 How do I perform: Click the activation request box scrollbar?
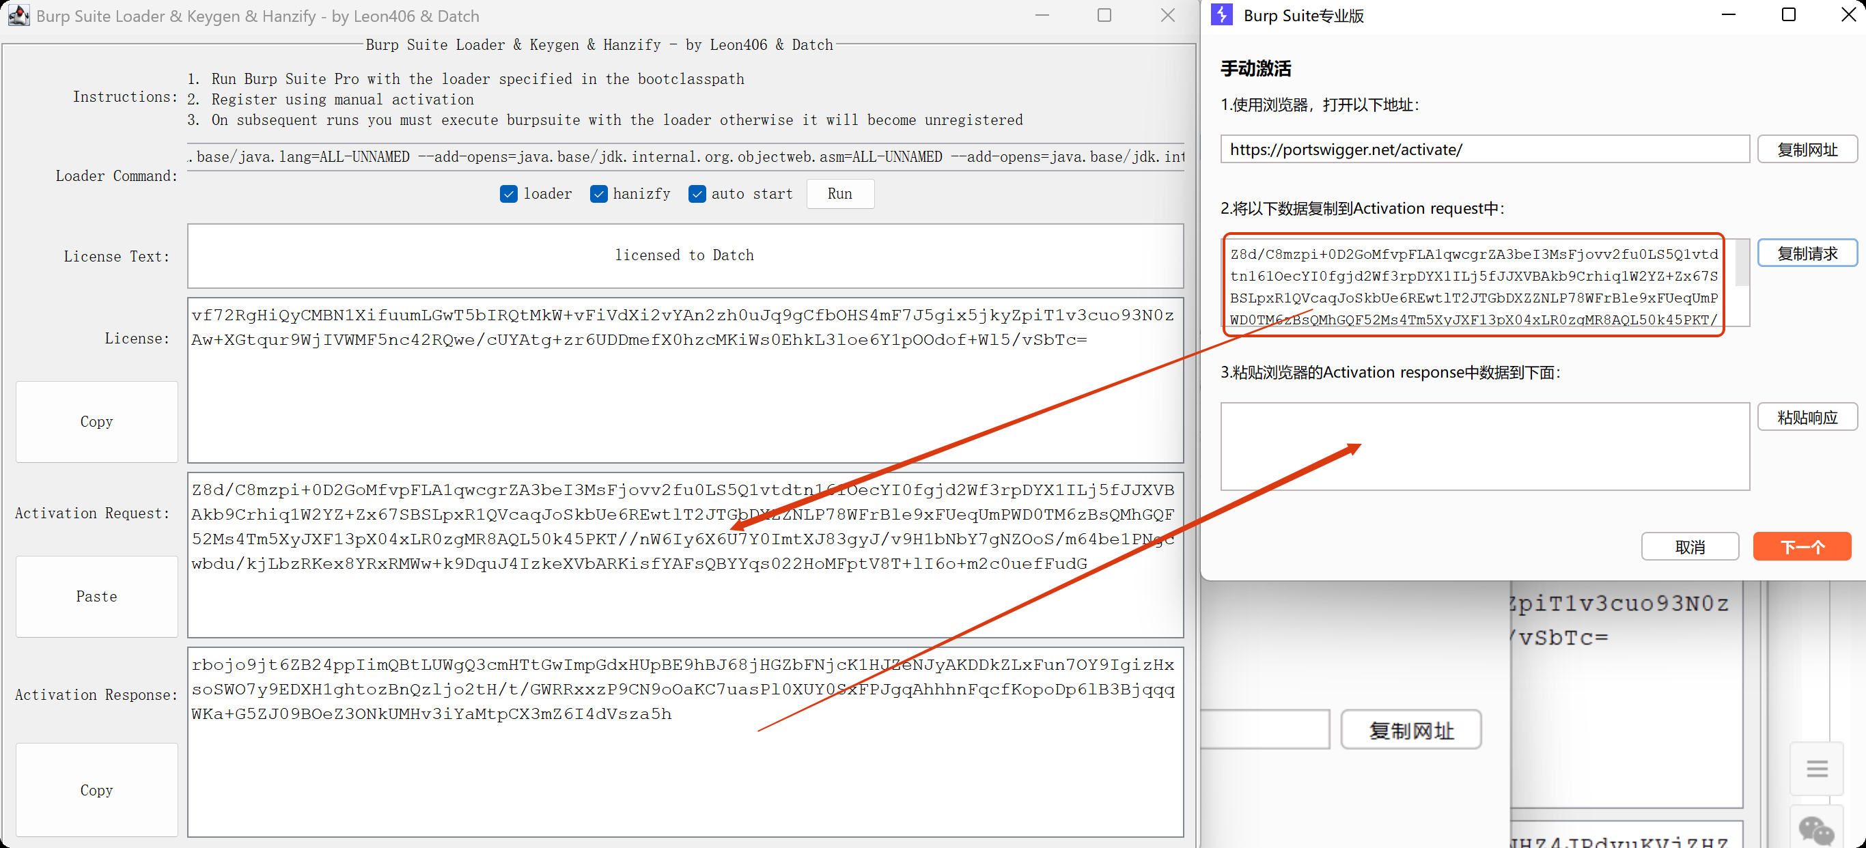click(x=1742, y=264)
